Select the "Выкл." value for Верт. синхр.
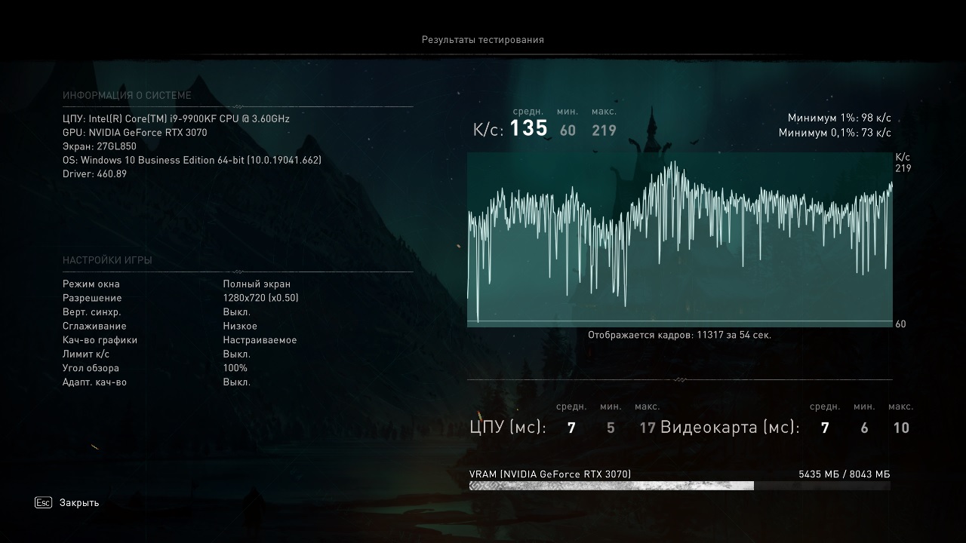The image size is (966, 543). 237,312
